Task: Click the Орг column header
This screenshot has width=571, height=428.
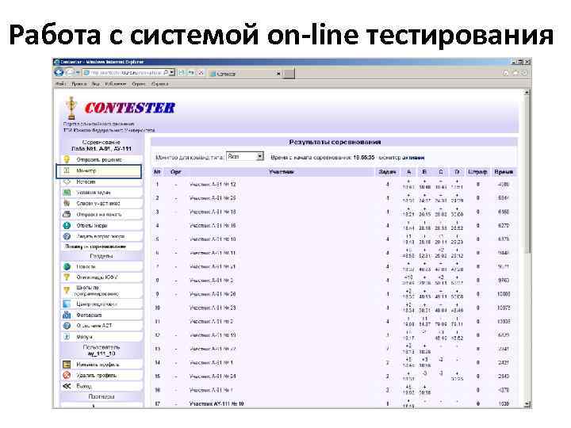Action: coord(176,172)
